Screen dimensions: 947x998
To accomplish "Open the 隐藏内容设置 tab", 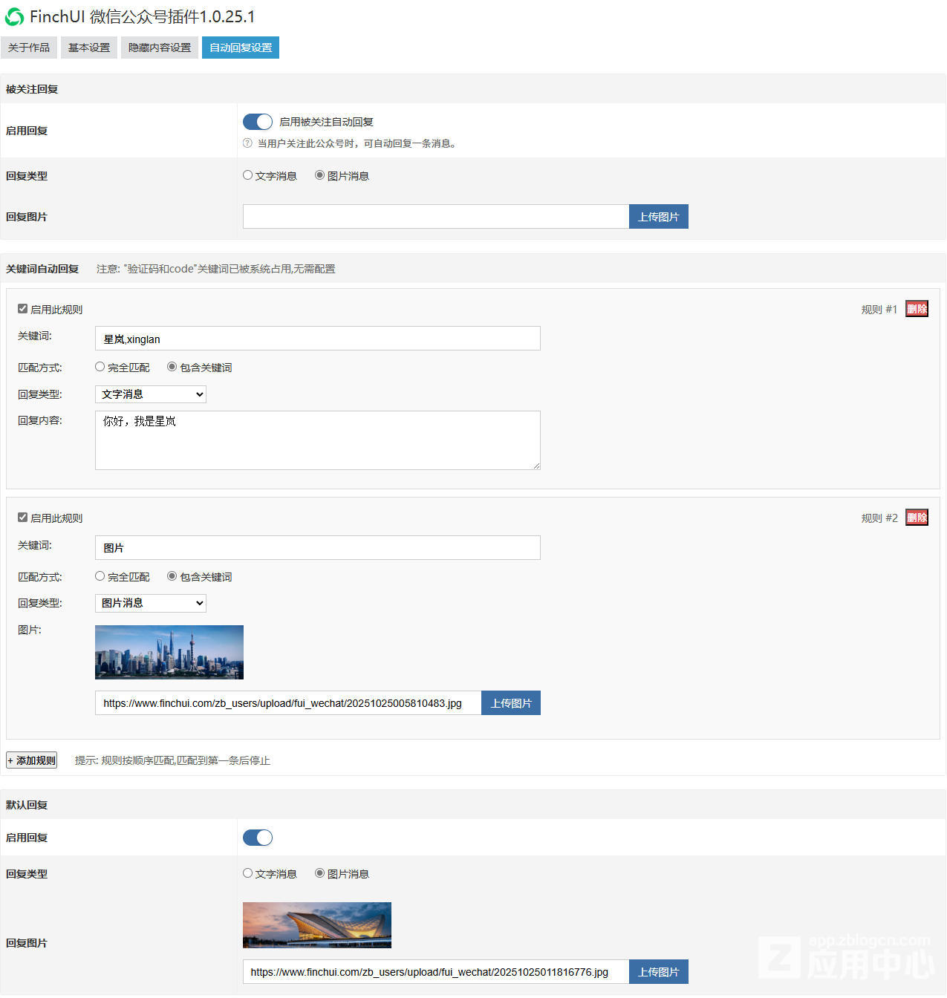I will (x=160, y=48).
